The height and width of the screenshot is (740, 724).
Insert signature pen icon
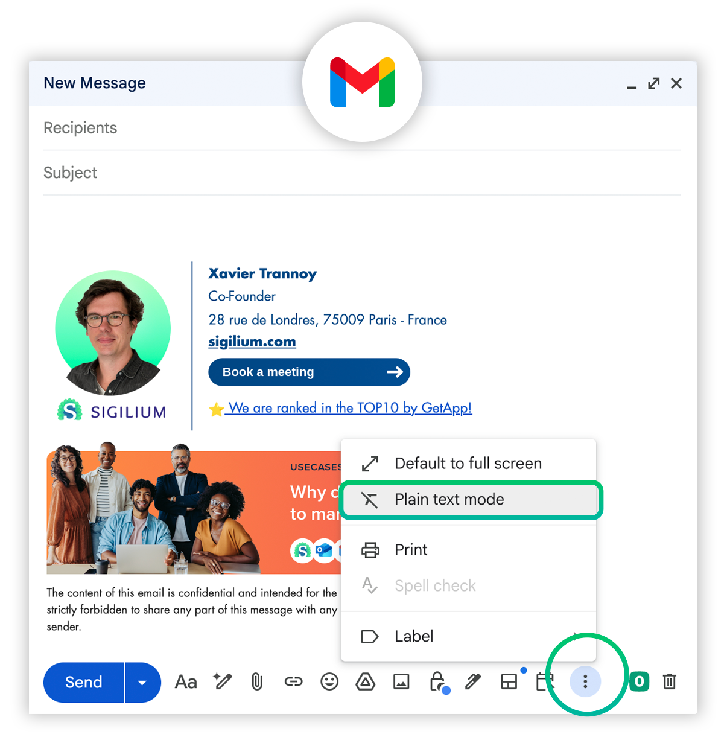tap(473, 682)
